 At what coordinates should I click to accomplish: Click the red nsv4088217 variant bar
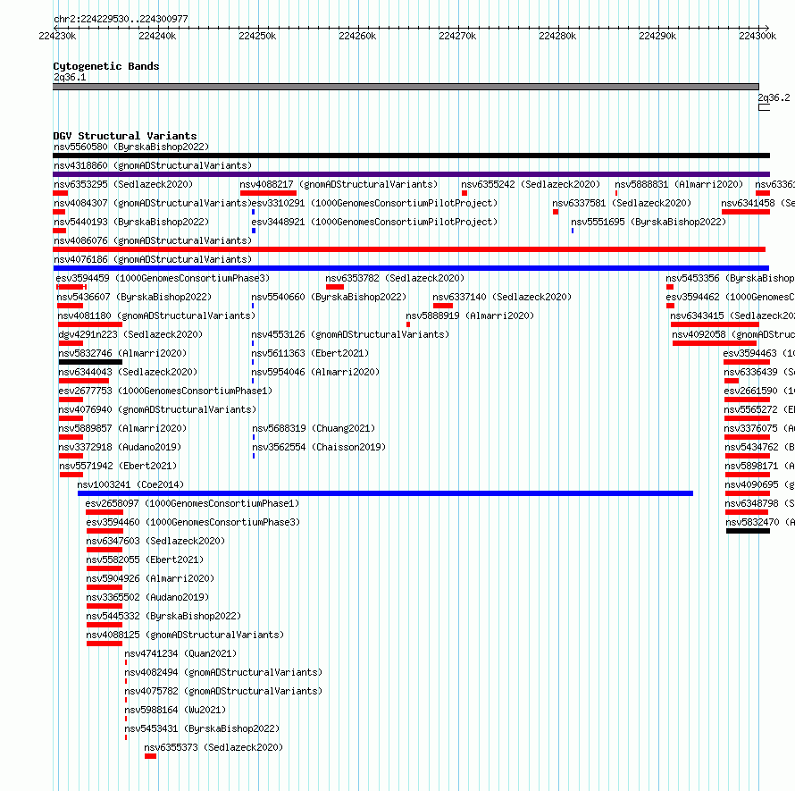[268, 193]
